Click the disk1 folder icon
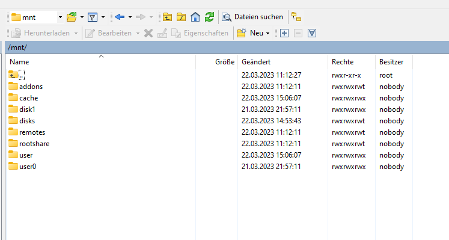Screen dimensions: 449x240 point(13,109)
